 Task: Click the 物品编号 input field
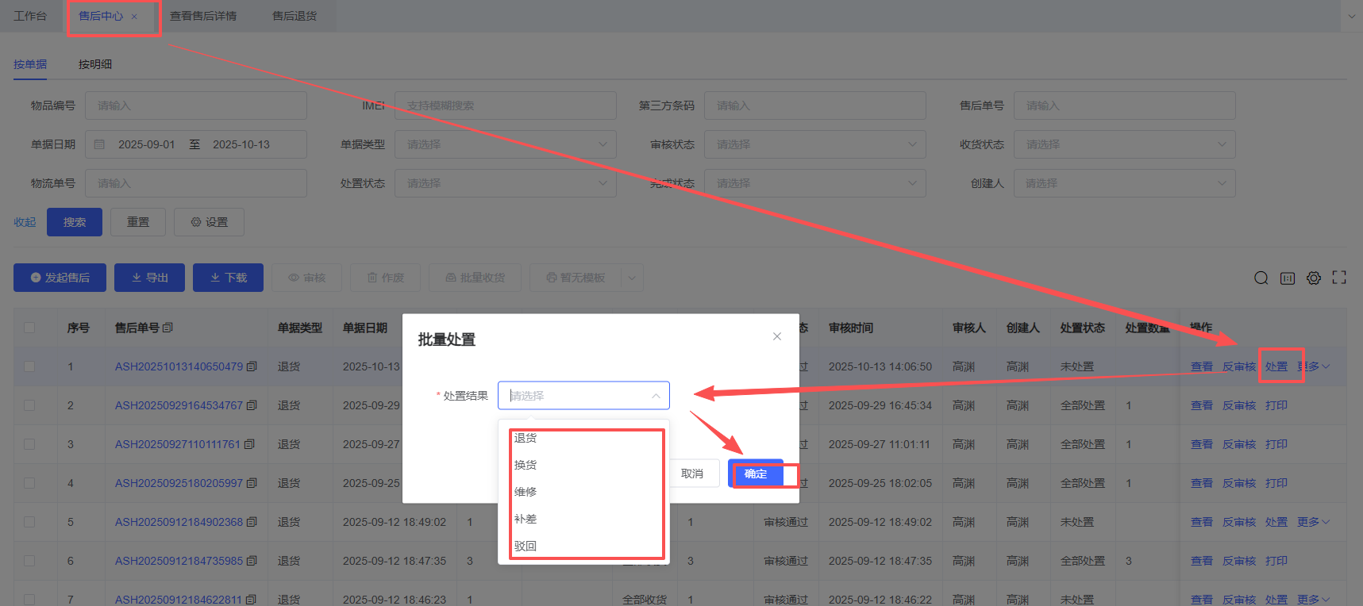(195, 105)
